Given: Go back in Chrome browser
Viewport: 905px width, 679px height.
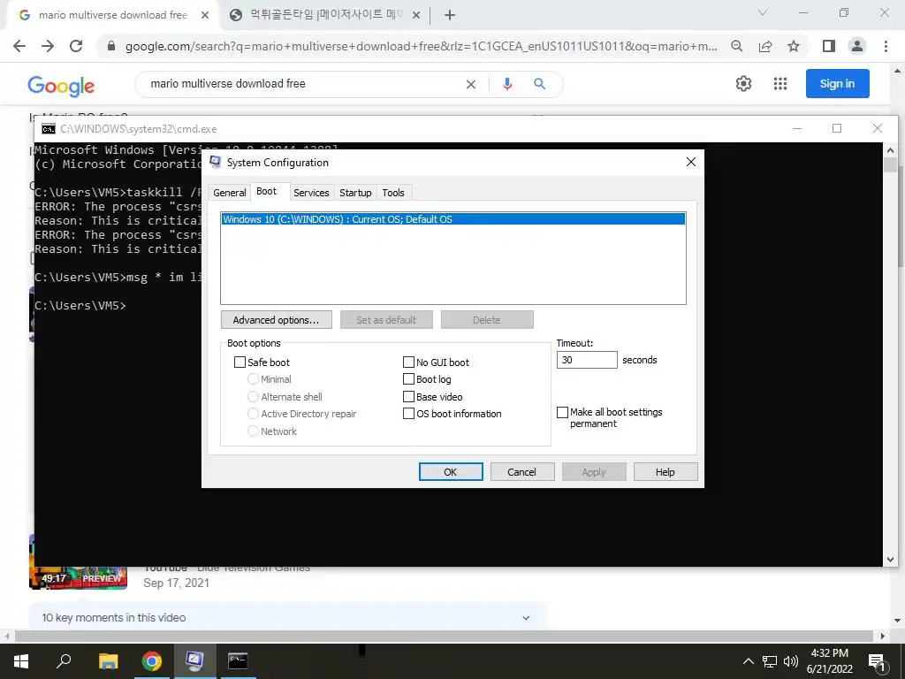Looking at the screenshot, I should click(x=19, y=46).
